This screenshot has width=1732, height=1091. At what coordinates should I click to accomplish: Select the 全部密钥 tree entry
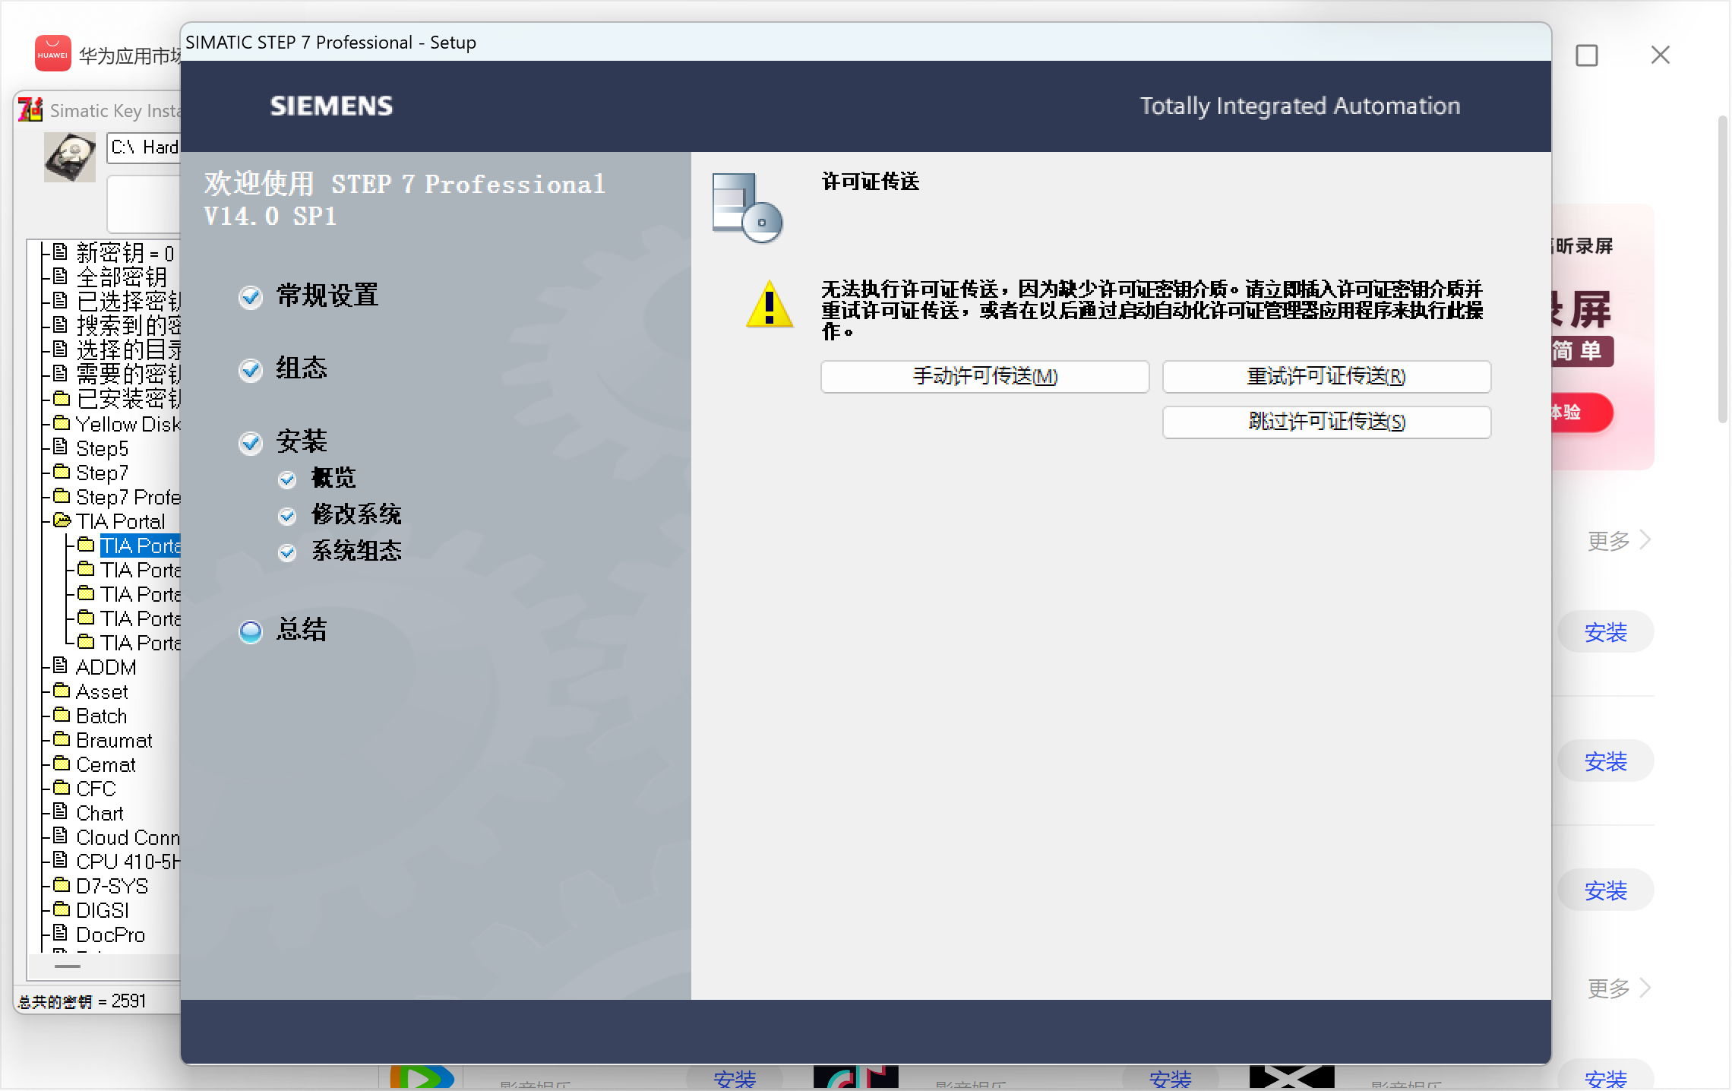(121, 277)
